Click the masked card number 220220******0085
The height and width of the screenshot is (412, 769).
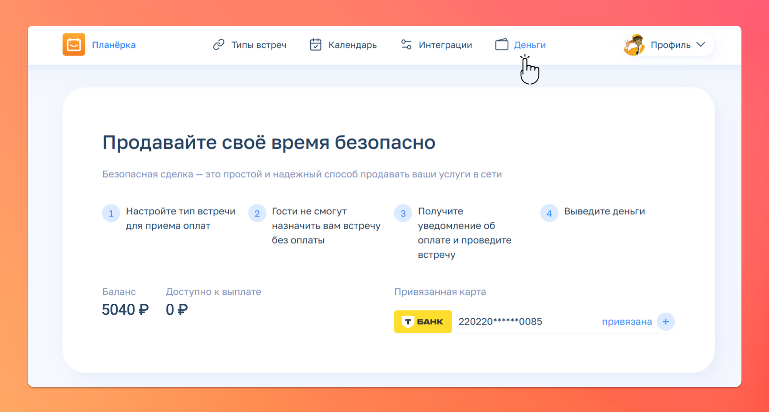[x=500, y=321]
